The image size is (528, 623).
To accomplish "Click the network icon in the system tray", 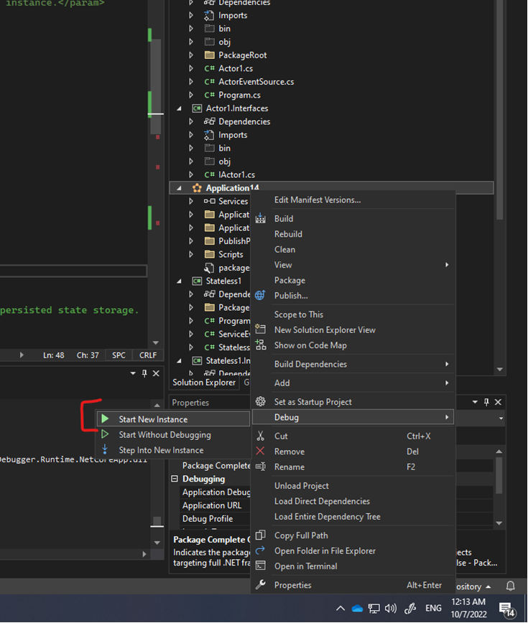I will [x=374, y=608].
